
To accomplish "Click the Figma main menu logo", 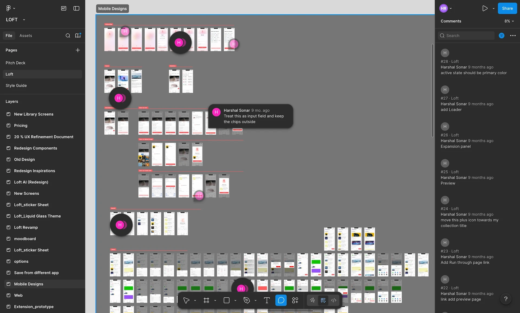I will click(8, 8).
